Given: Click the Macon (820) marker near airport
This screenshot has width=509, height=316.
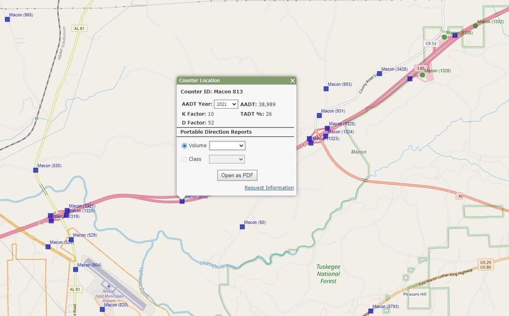Looking at the screenshot, I should [x=102, y=309].
